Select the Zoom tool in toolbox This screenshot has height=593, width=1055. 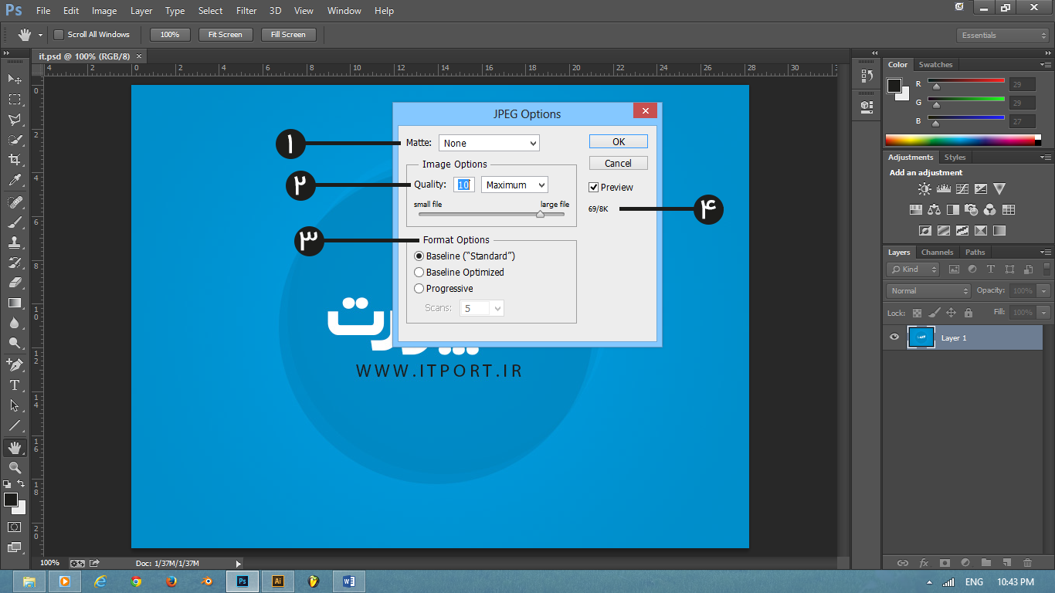click(15, 467)
